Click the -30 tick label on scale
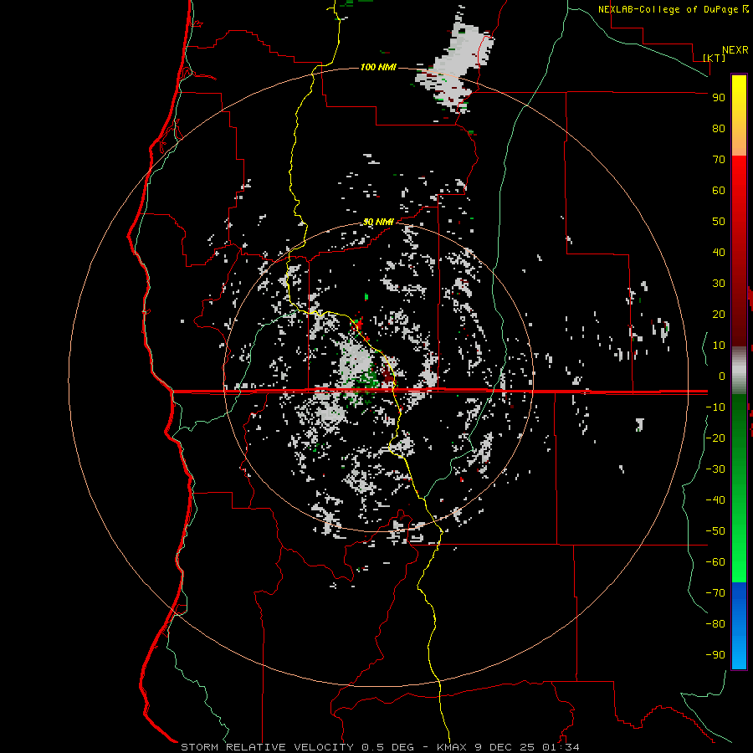Viewport: 753px width, 753px height. [715, 469]
